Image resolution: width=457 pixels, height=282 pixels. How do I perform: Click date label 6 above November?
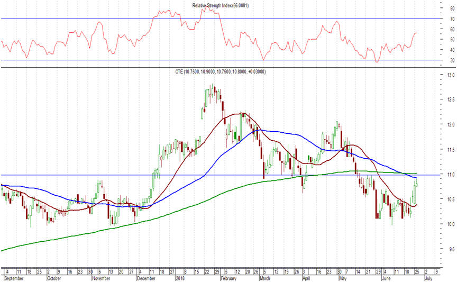(x=99, y=272)
